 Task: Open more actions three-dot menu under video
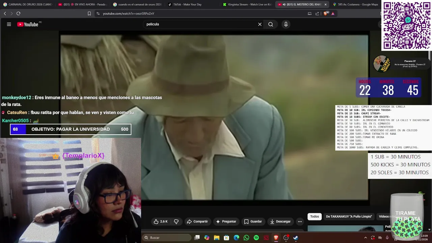click(300, 221)
